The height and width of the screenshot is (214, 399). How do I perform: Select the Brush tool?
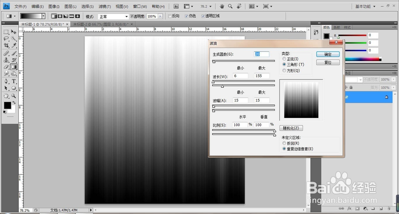14,53
